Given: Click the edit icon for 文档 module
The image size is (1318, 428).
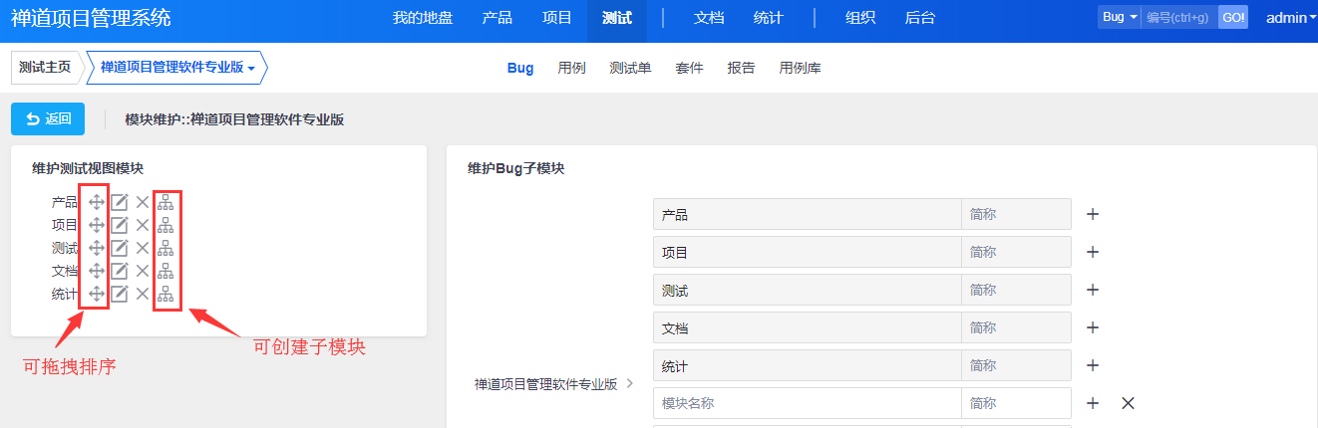Looking at the screenshot, I should coord(120,271).
